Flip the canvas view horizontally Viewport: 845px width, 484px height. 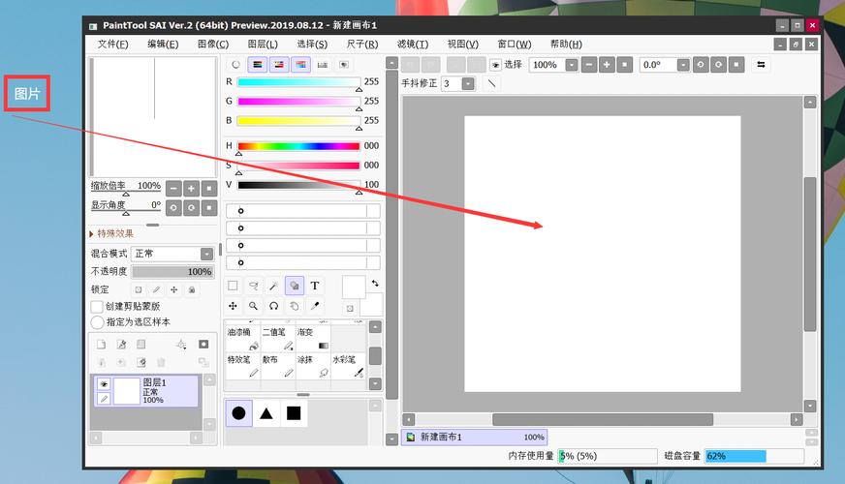(761, 65)
